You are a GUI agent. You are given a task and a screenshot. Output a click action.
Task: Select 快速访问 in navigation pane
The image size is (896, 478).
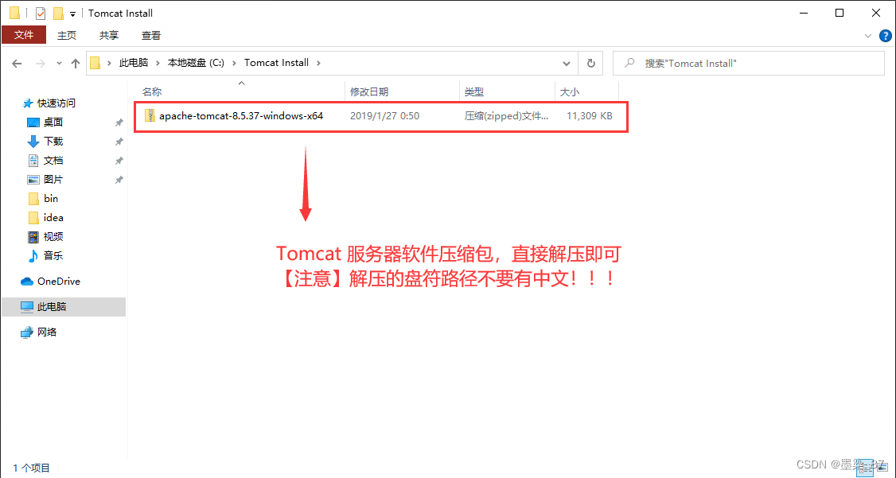(56, 103)
